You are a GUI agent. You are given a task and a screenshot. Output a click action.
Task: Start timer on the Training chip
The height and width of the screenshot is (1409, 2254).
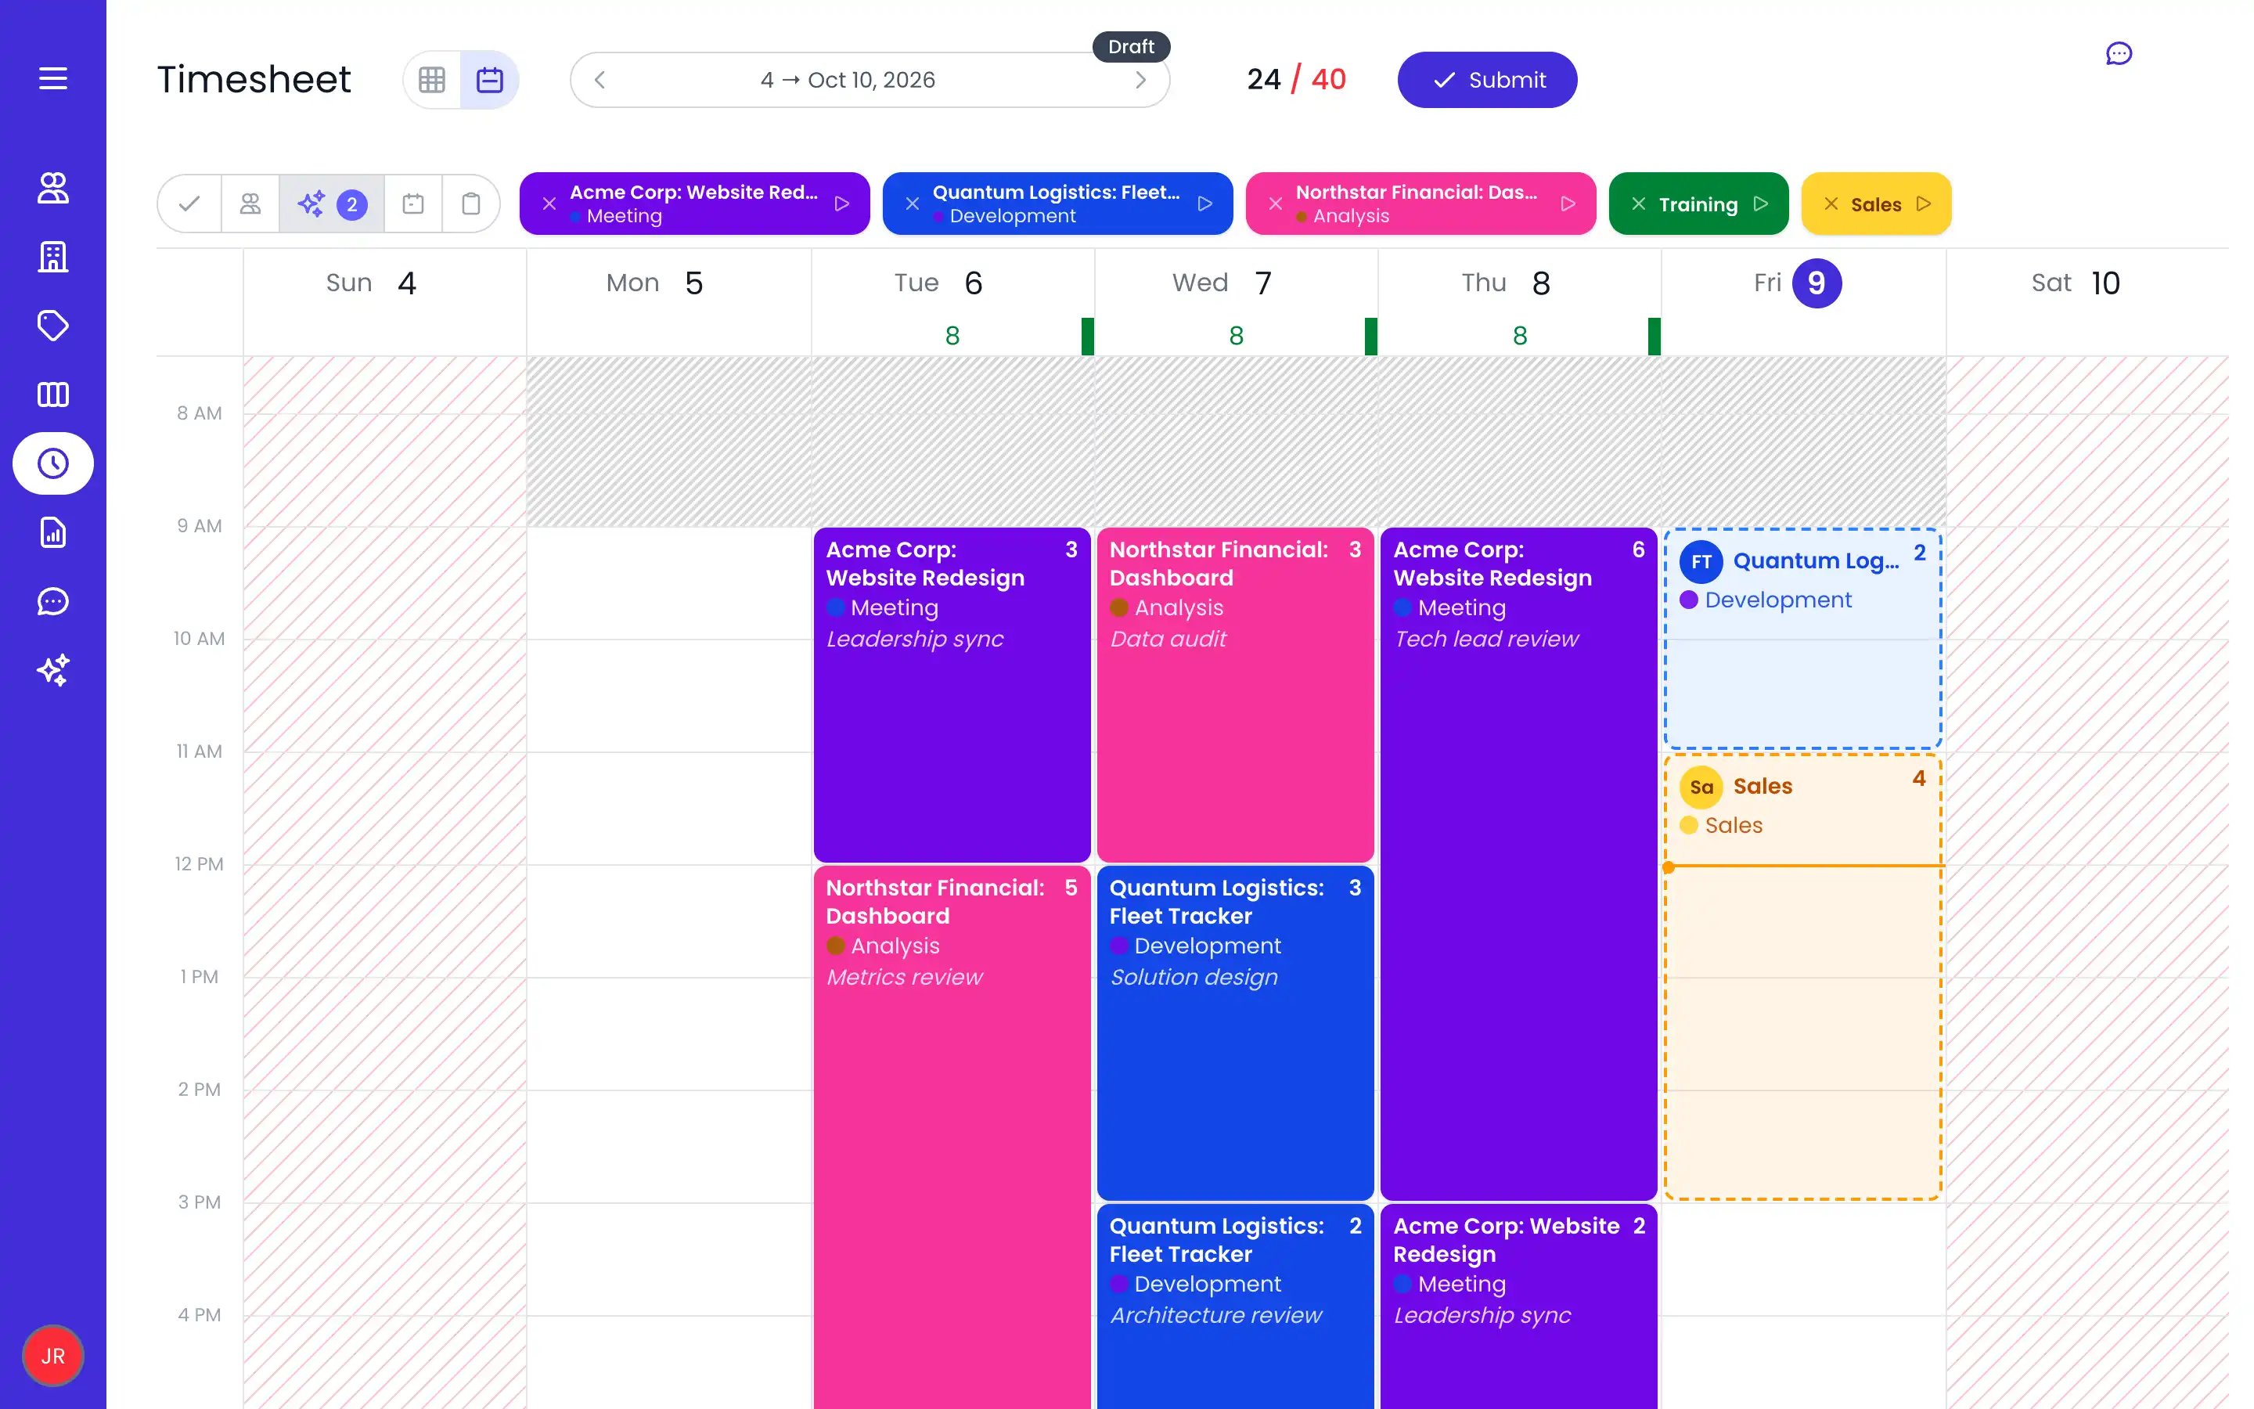click(1761, 204)
